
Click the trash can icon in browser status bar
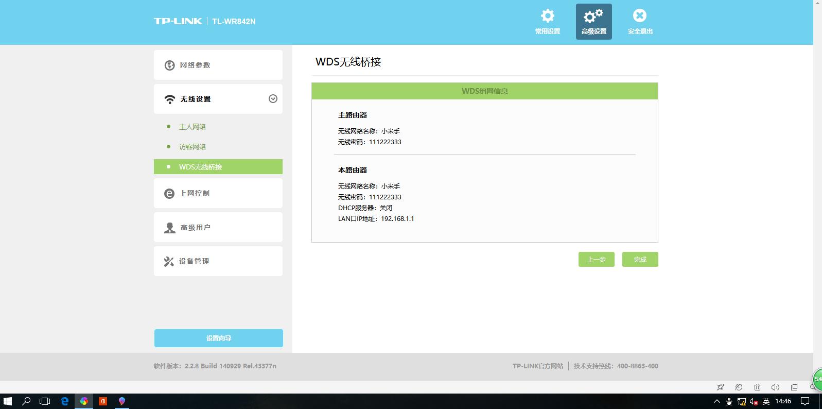point(757,387)
